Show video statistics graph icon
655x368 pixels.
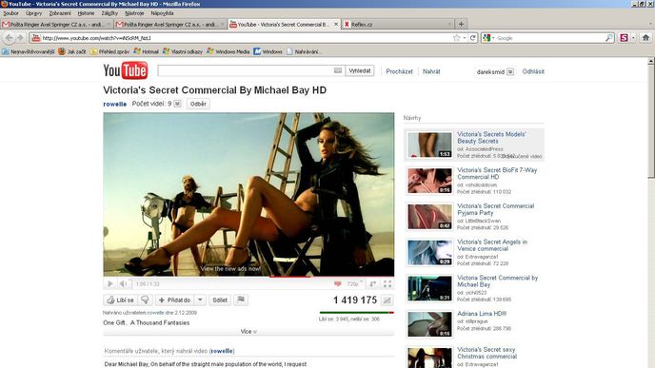click(387, 300)
